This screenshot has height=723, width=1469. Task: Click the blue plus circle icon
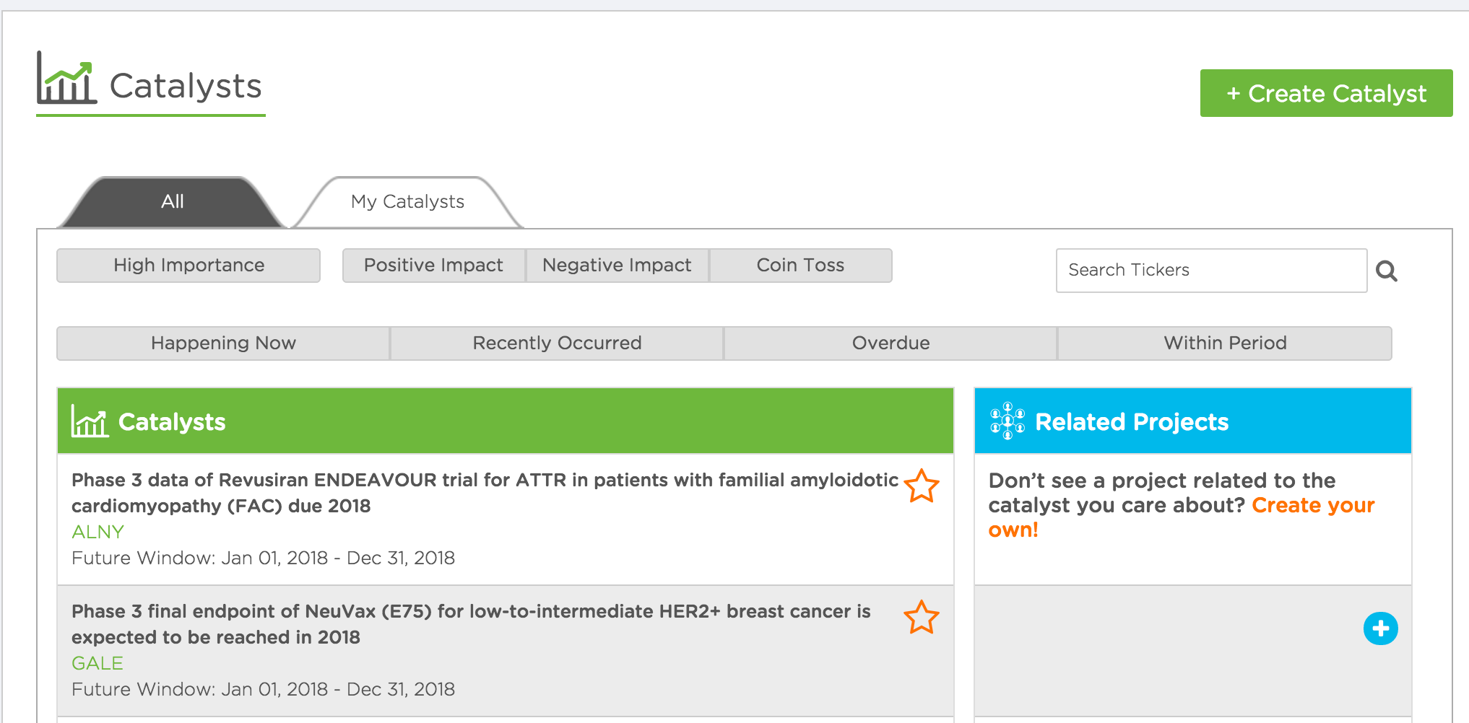1380,628
